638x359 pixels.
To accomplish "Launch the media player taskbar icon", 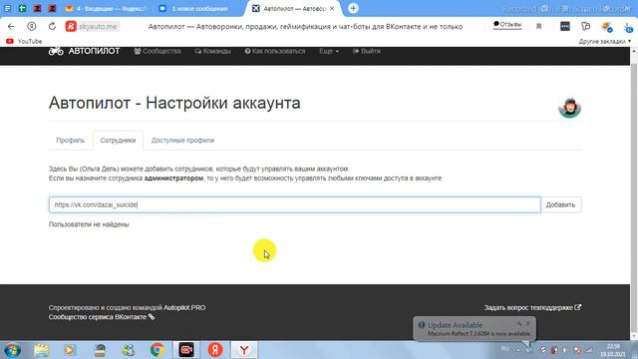I will (x=70, y=350).
